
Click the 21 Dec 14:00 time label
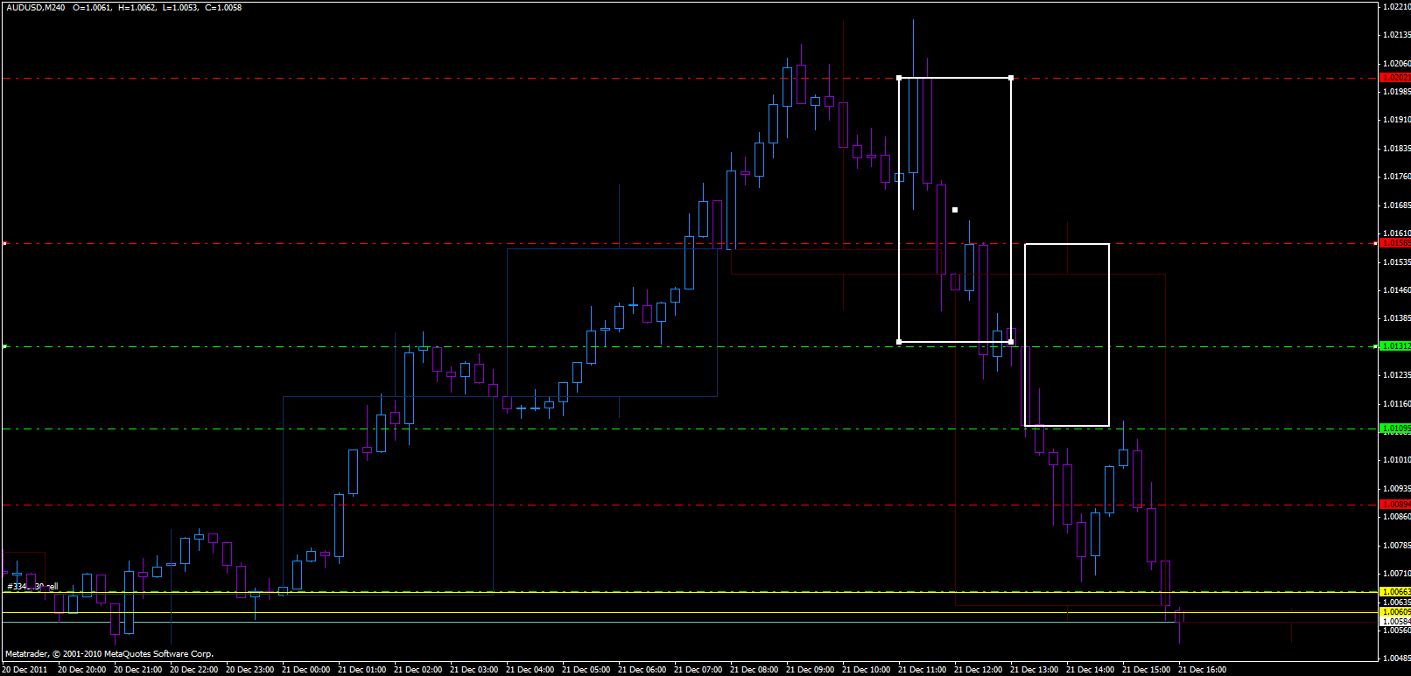point(1090,670)
